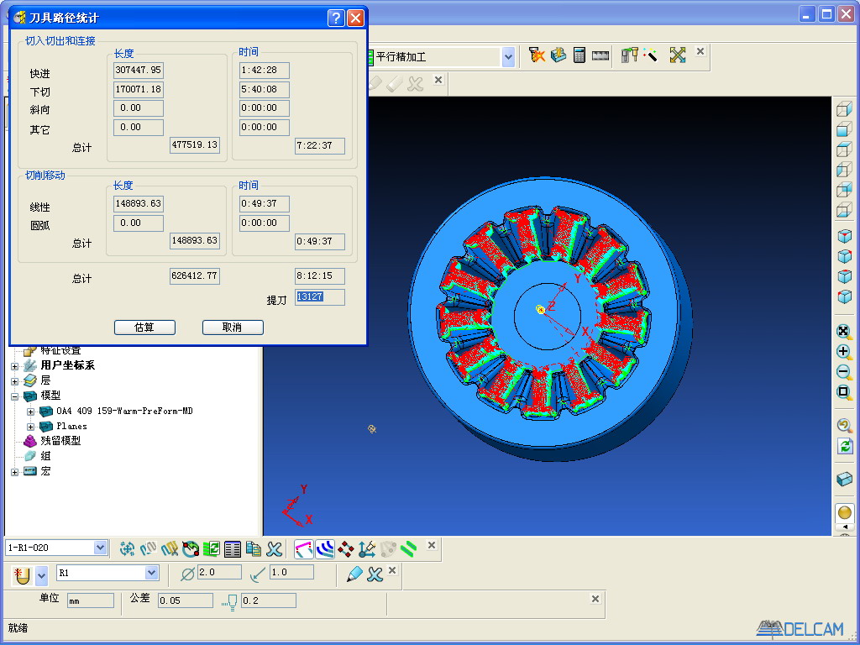Toggle the pink toolpath links display icon
This screenshot has height=645, width=860.
pos(304,548)
